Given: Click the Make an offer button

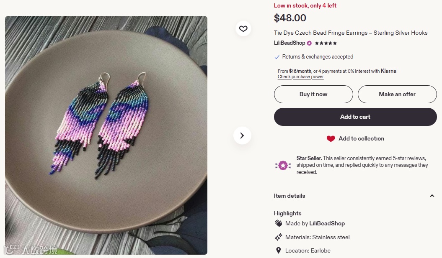Looking at the screenshot, I should [x=397, y=95].
